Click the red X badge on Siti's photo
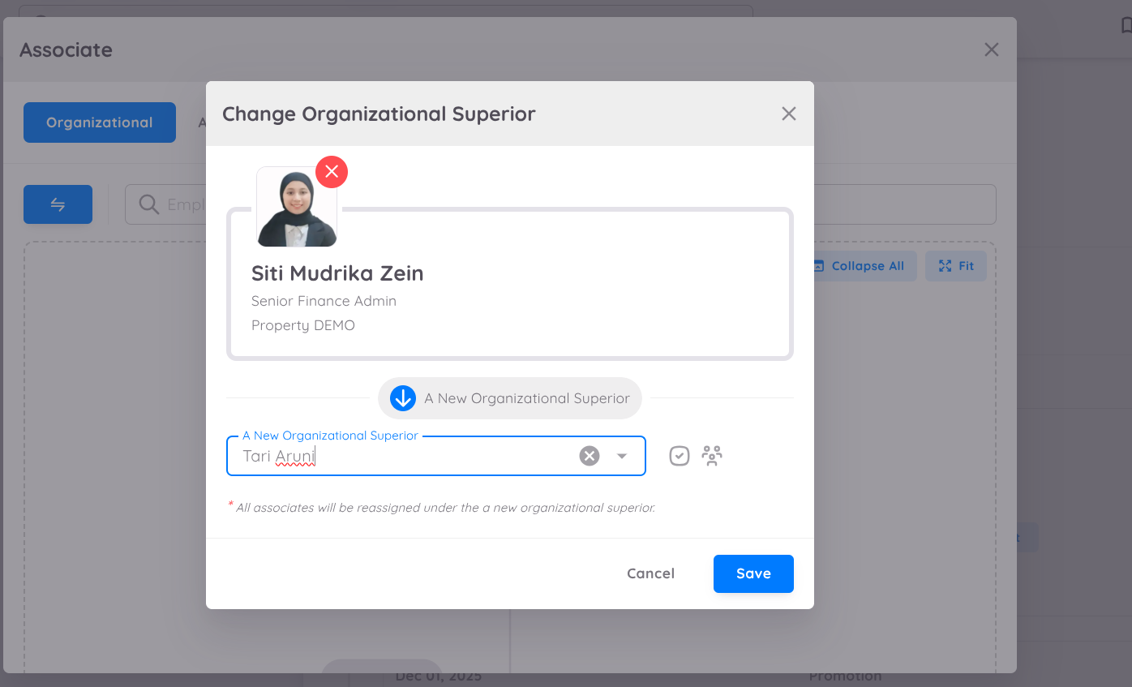This screenshot has height=687, width=1132. click(x=332, y=172)
